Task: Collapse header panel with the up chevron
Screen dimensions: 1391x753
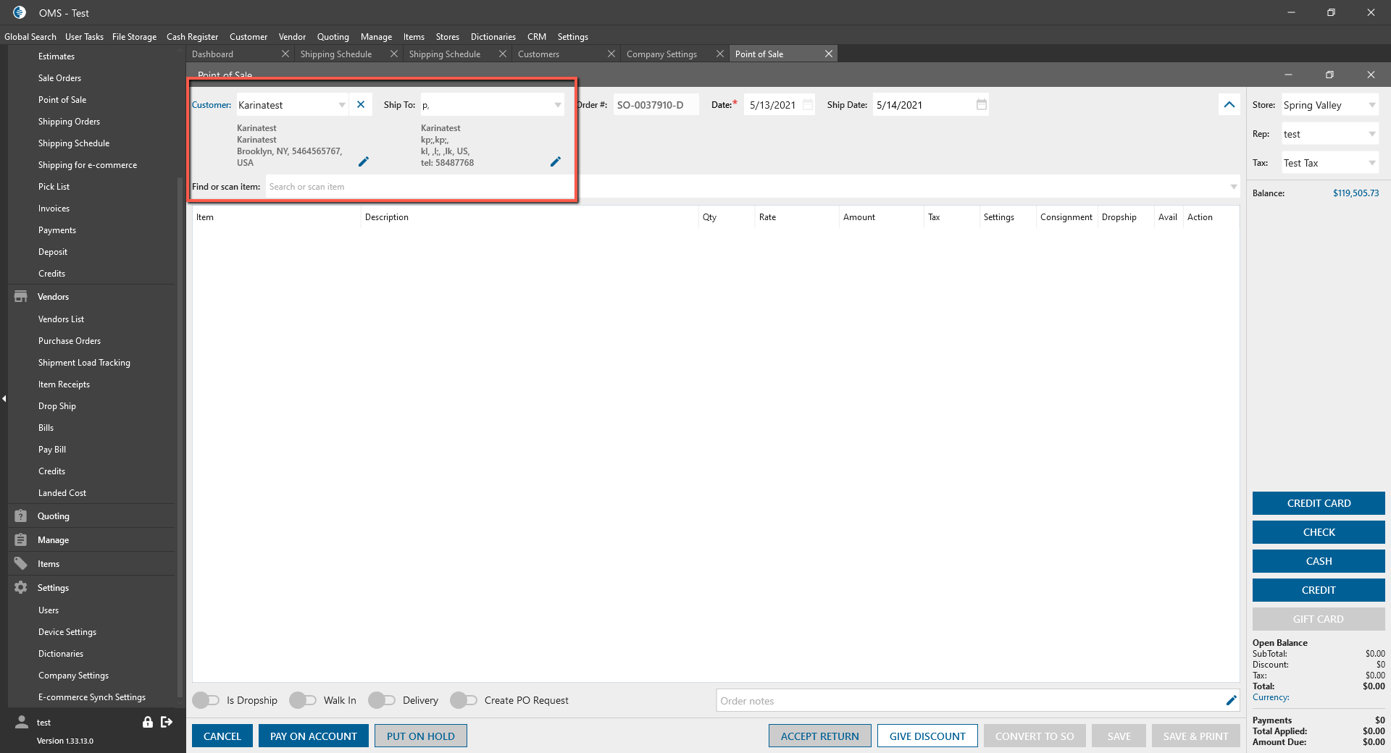Action: pos(1229,105)
